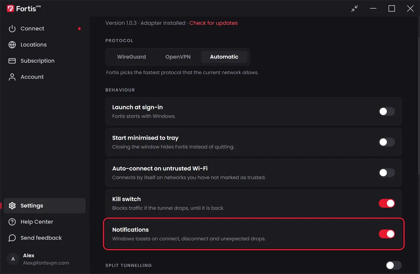Click the Launch at sign-in title

click(x=137, y=107)
